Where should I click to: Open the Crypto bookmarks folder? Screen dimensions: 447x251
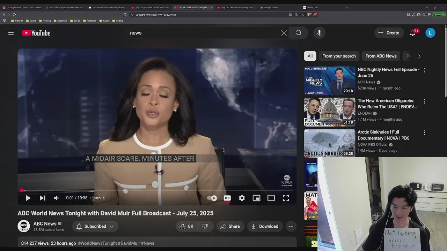tap(104, 21)
